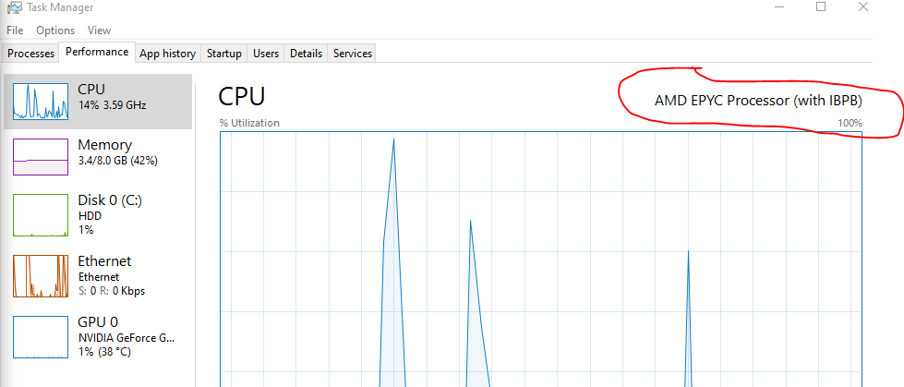The width and height of the screenshot is (904, 387).
Task: Minimize the Task Manager window
Action: (x=779, y=6)
